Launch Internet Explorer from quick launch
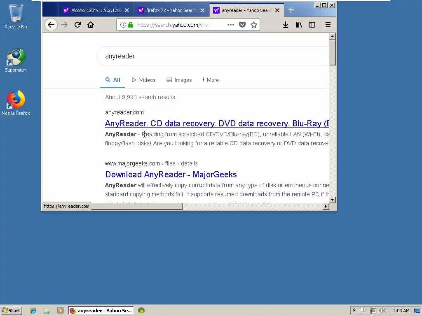Image resolution: width=422 pixels, height=316 pixels. [33, 311]
